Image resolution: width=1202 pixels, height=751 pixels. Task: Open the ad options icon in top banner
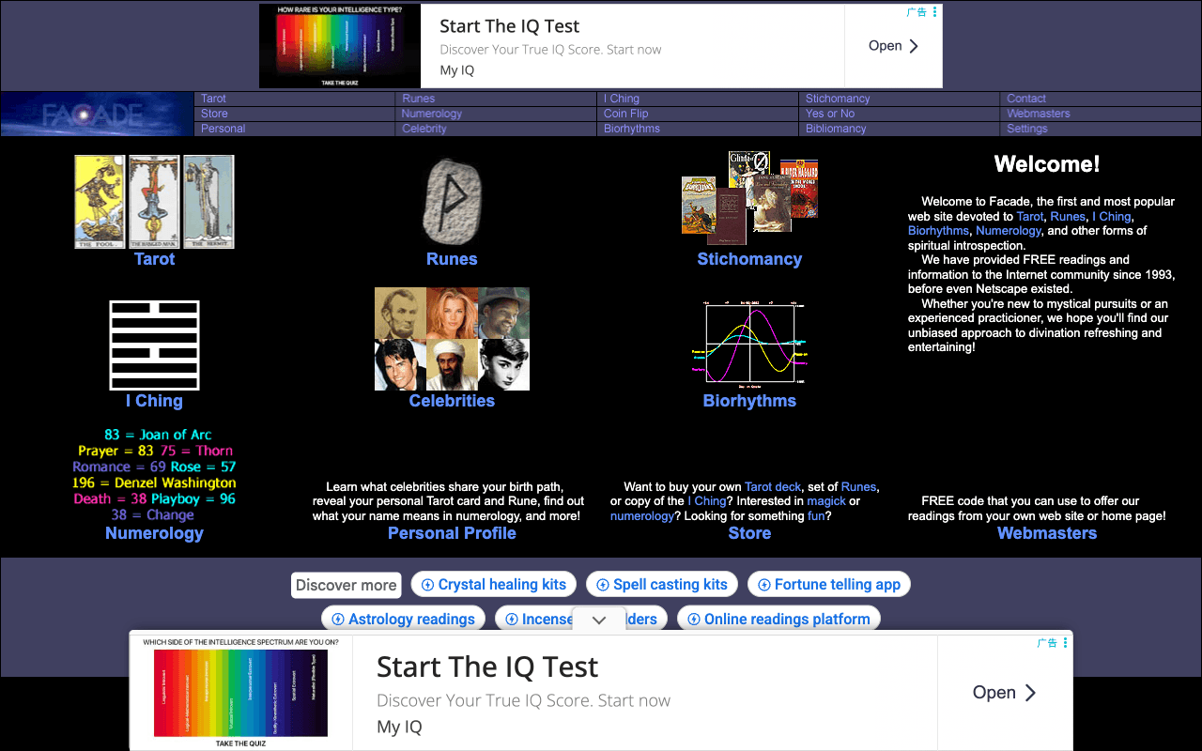(x=934, y=12)
